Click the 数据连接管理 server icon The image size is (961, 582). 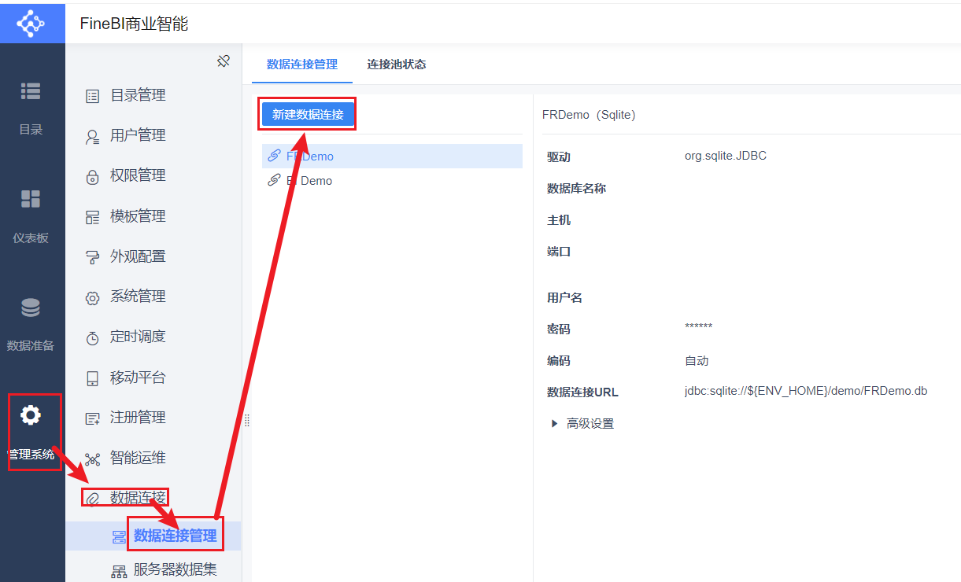click(x=119, y=537)
